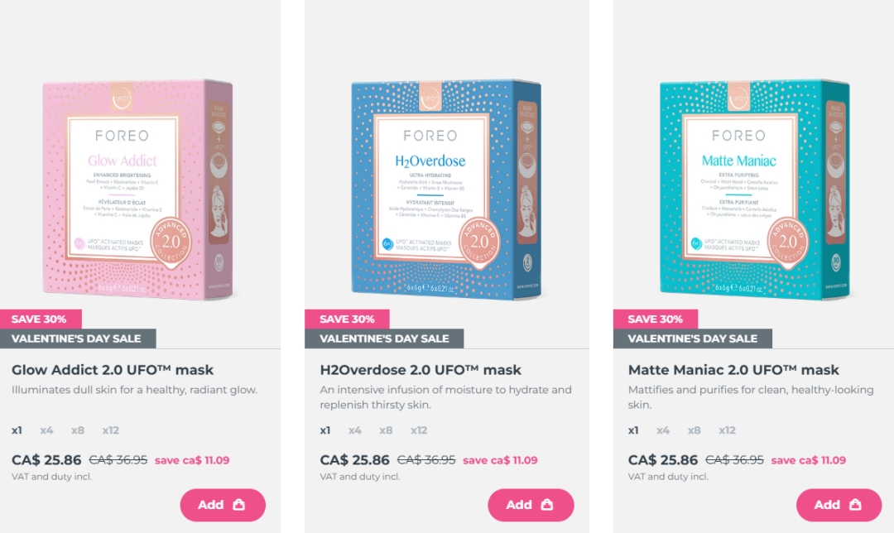The height and width of the screenshot is (533, 894).
Task: Add Glow Addict mask to cart
Action: coord(223,505)
